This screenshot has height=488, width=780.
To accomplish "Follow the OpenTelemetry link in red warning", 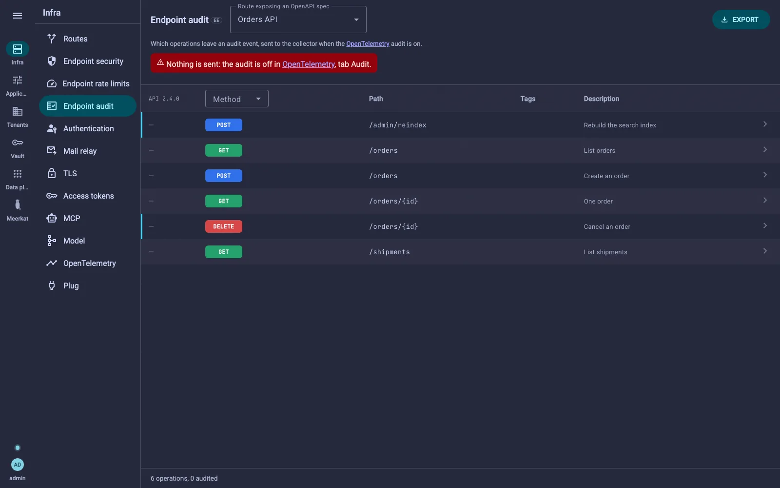I will [x=309, y=64].
